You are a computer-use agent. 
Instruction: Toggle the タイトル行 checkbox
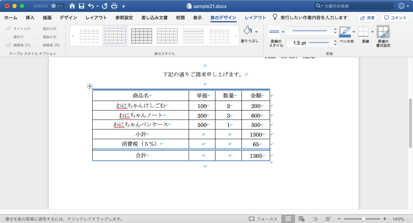[9, 28]
